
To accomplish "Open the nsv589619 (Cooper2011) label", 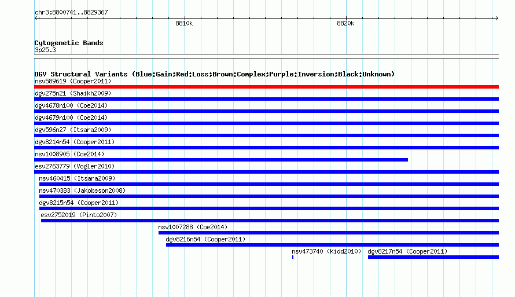I will (73, 81).
